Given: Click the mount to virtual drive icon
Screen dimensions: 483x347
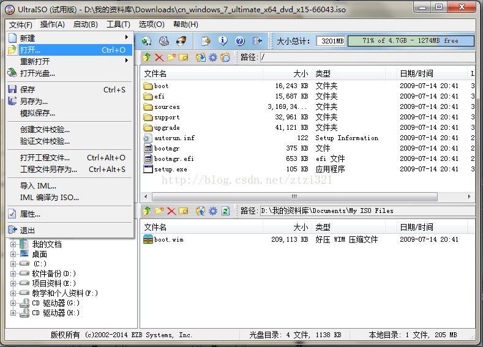Looking at the screenshot, I should 164,40.
